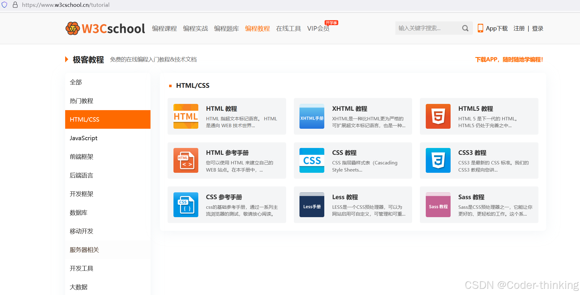This screenshot has width=580, height=295.
Task: Select 开发框架 in the sidebar
Action: pyautogui.click(x=108, y=194)
